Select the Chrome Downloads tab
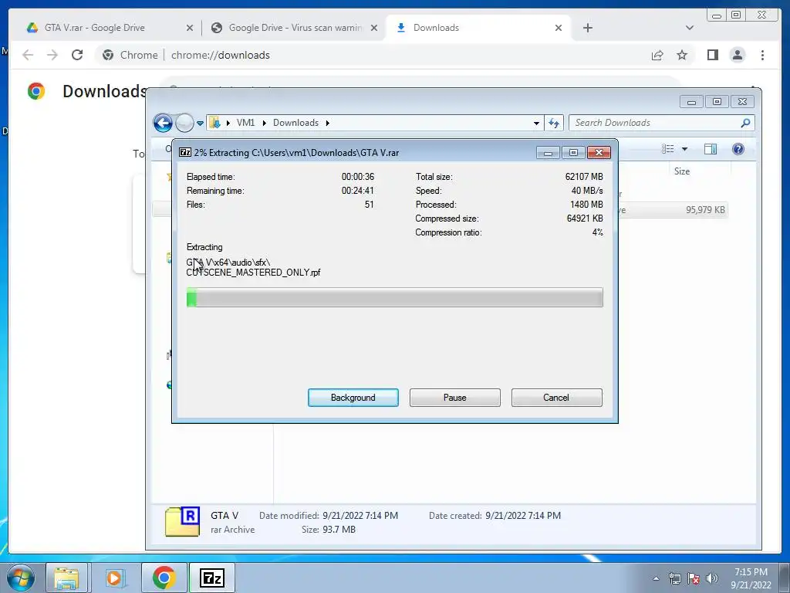This screenshot has height=593, width=790. tap(478, 28)
